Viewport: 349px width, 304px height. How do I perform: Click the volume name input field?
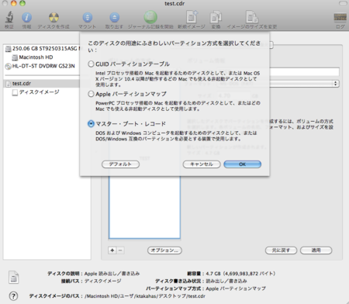pyautogui.click(x=305, y=72)
